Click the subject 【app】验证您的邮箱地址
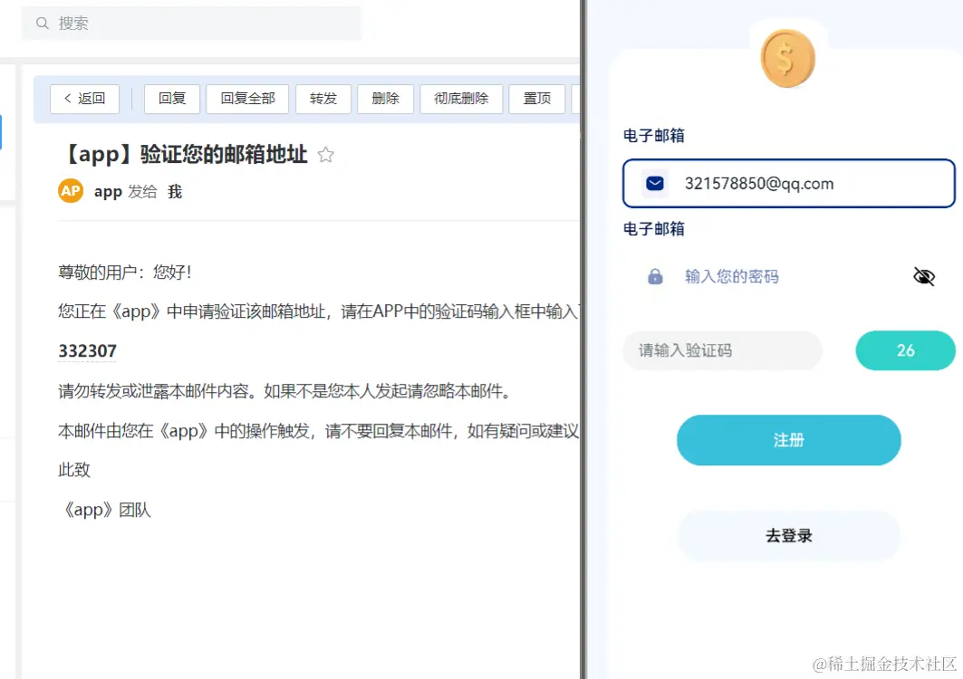 click(183, 154)
